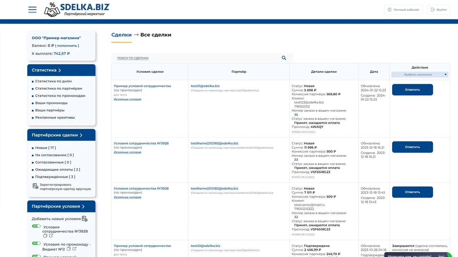The image size is (458, 257).
Task: Click Ответить for the test31@sdelka.biz deal
Action: pyautogui.click(x=412, y=90)
